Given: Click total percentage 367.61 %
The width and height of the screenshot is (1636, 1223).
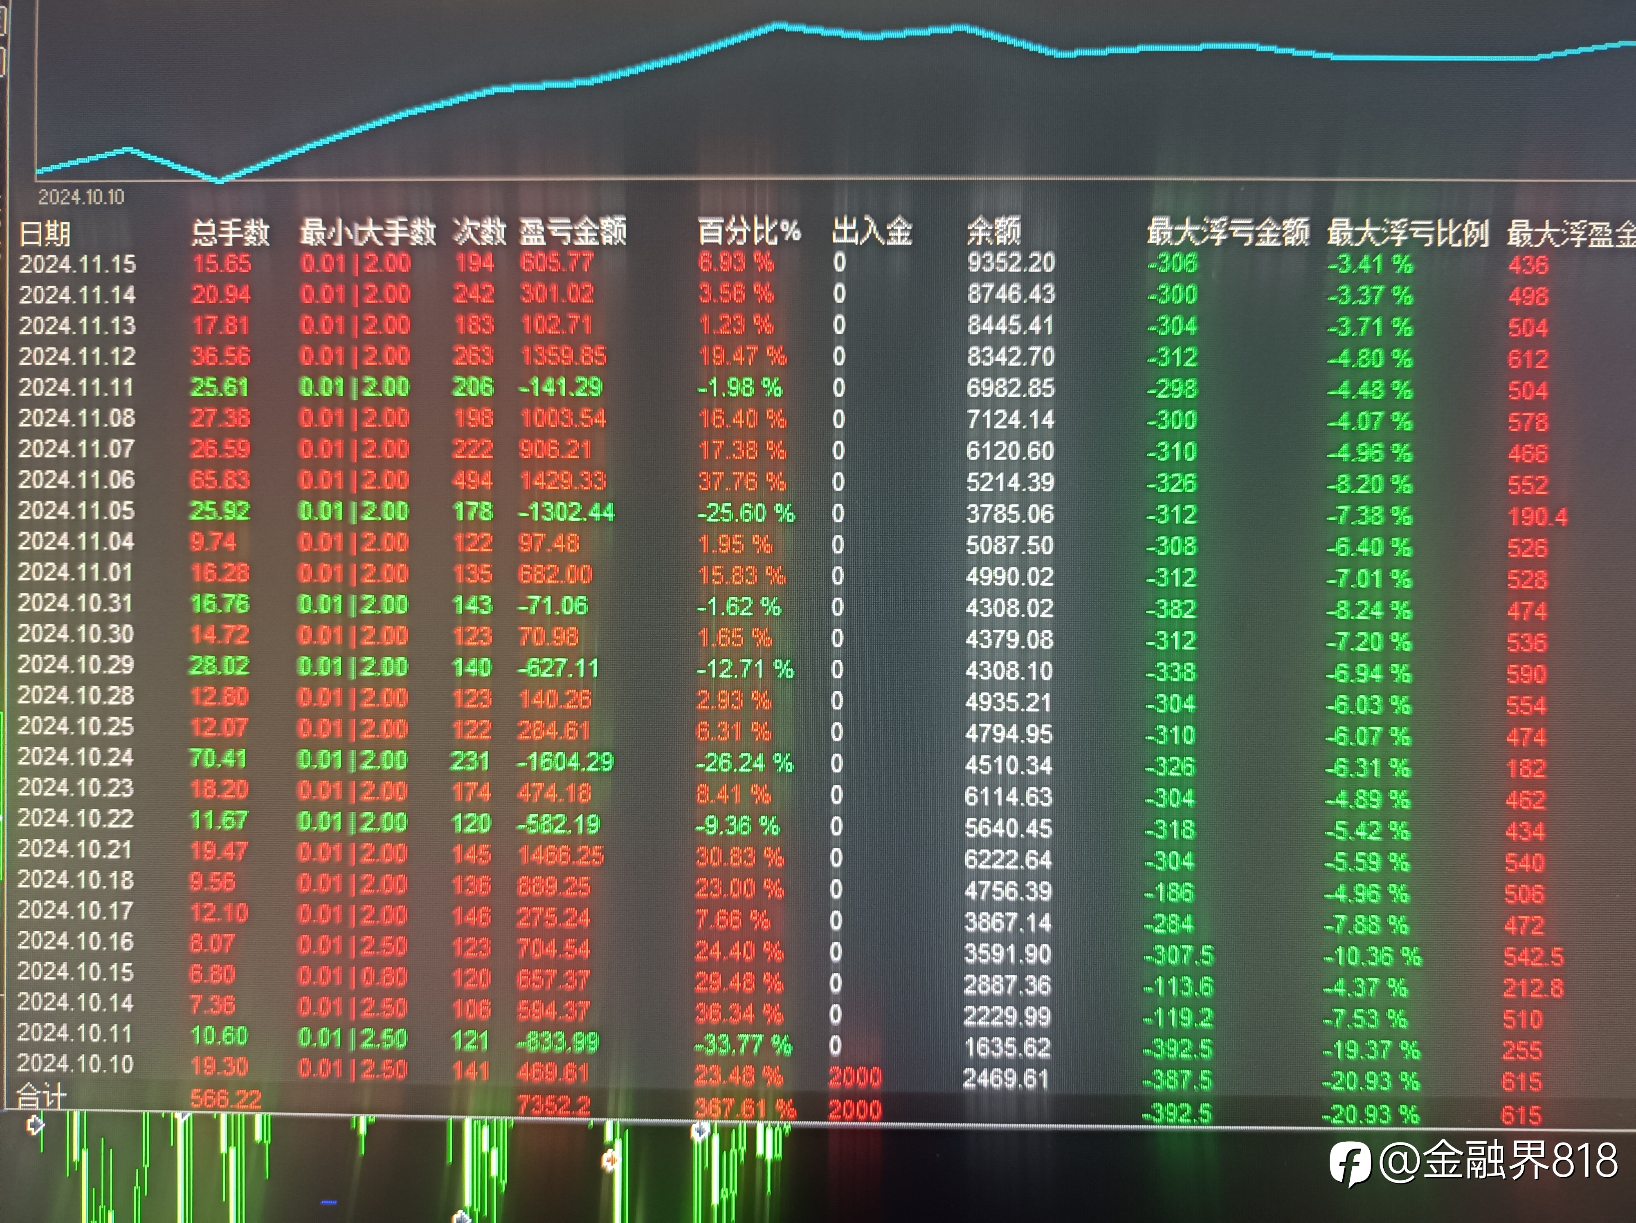Looking at the screenshot, I should [746, 1109].
